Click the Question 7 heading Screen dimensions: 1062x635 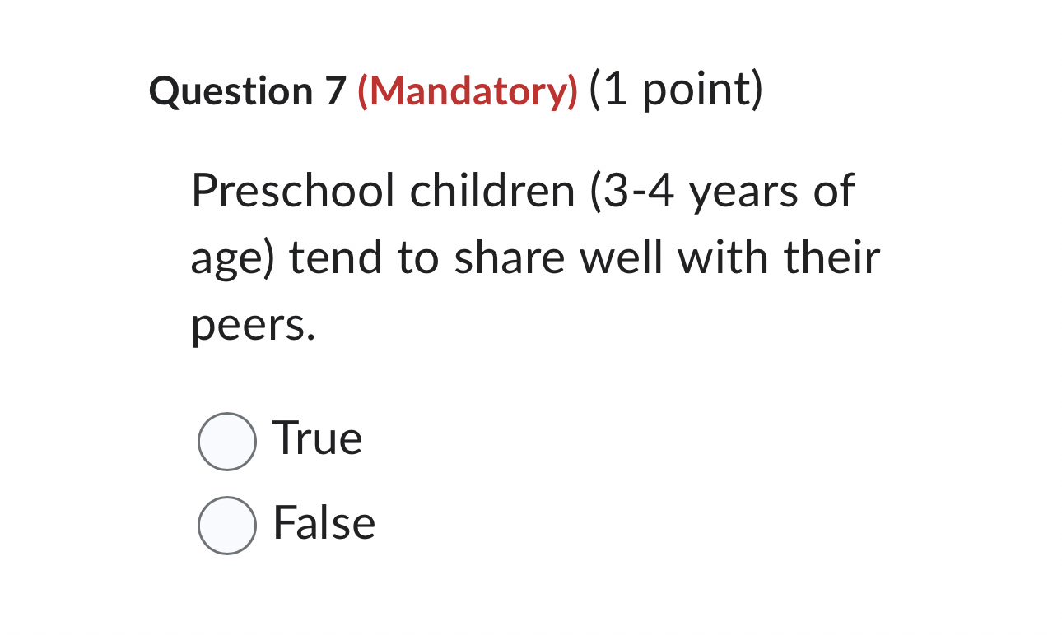[247, 90]
